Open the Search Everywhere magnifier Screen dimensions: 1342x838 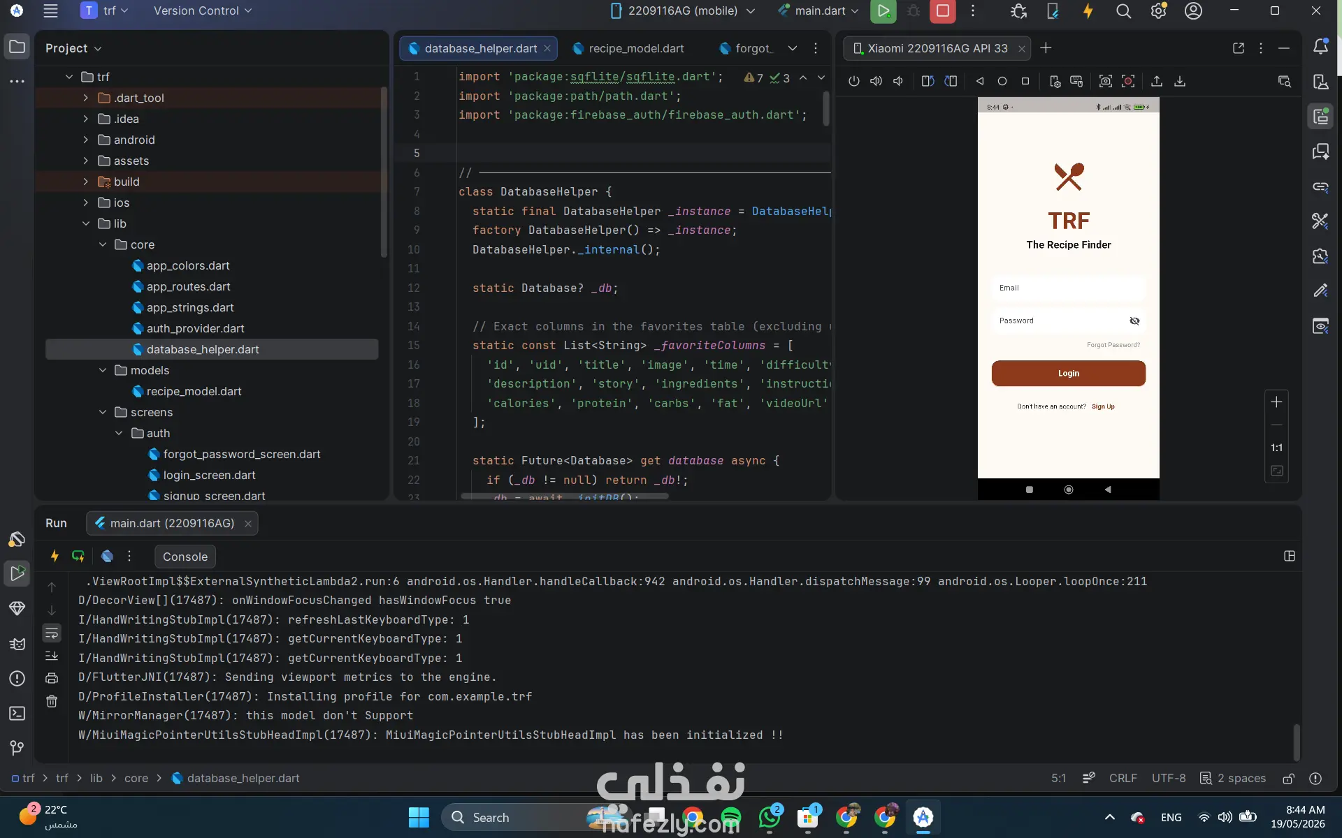pos(1123,11)
